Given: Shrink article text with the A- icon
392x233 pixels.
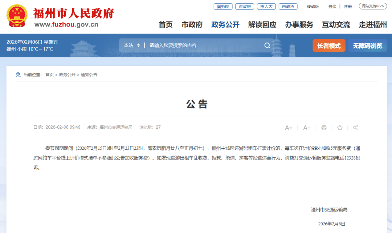Looking at the screenshot, I should tap(307, 128).
